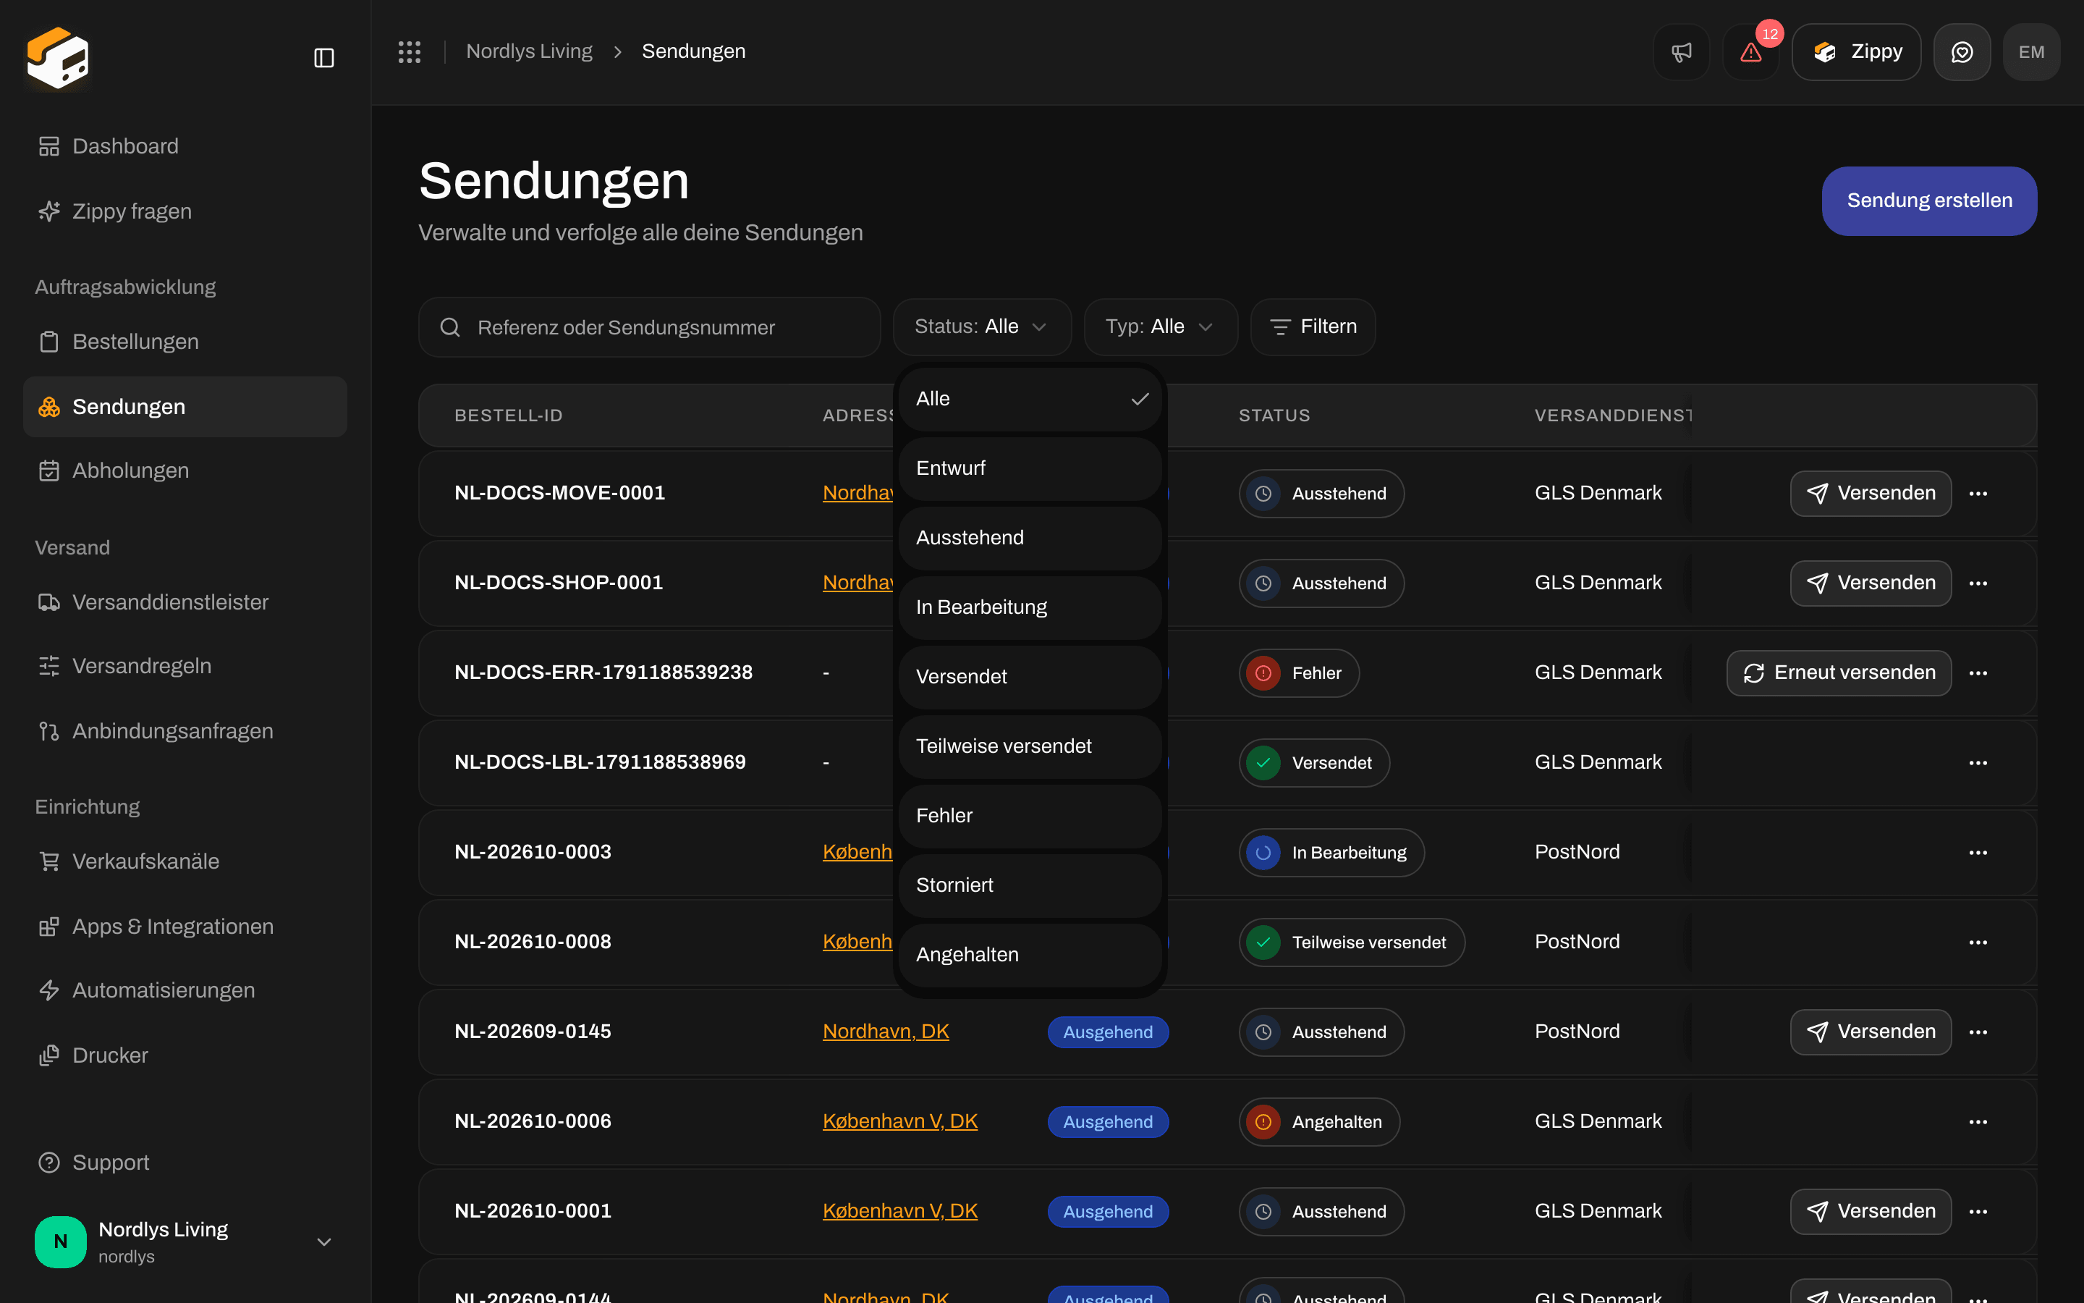2084x1303 pixels.
Task: Open the alerts warning icon with badge 12
Action: [1750, 51]
